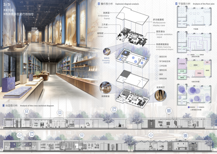This screenshot has width=217, height=154.
Task: Click the 3/5 page indicator
Action: (x=7, y=5)
